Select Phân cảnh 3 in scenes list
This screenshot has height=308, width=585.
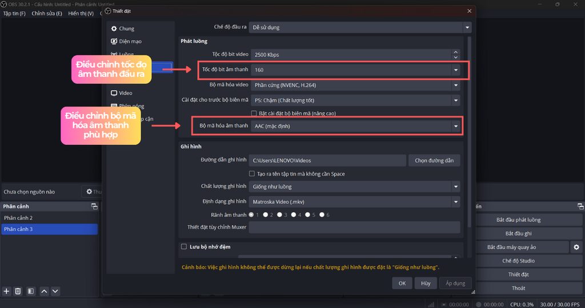click(49, 229)
